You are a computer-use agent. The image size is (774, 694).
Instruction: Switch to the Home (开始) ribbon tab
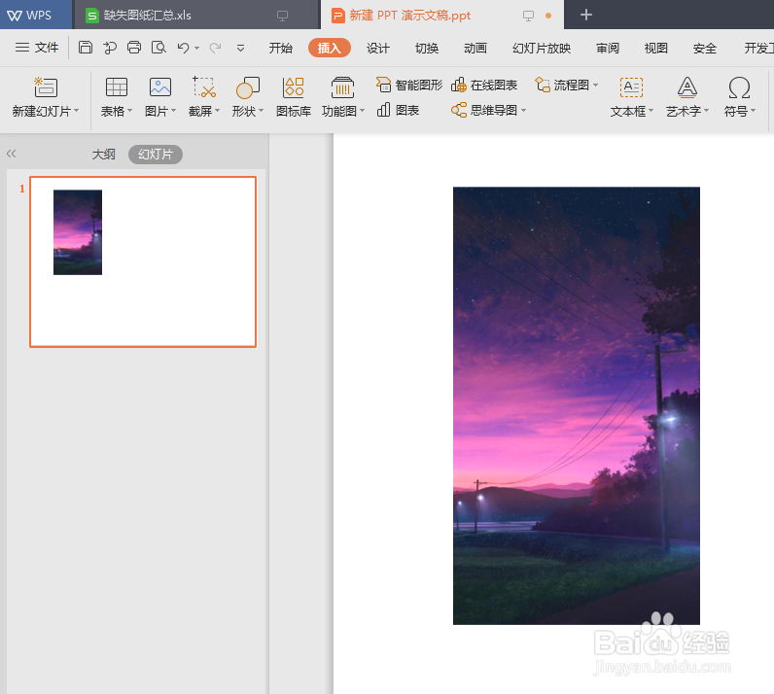click(x=280, y=48)
